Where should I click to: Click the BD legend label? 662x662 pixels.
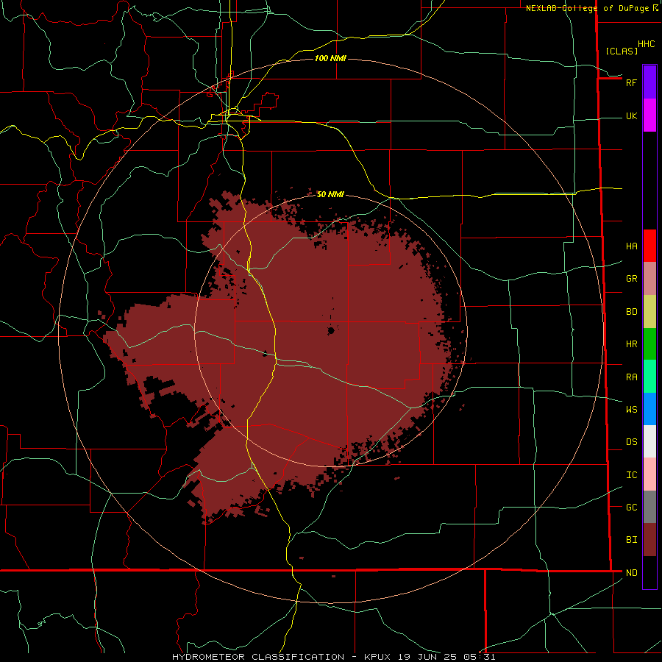click(631, 312)
